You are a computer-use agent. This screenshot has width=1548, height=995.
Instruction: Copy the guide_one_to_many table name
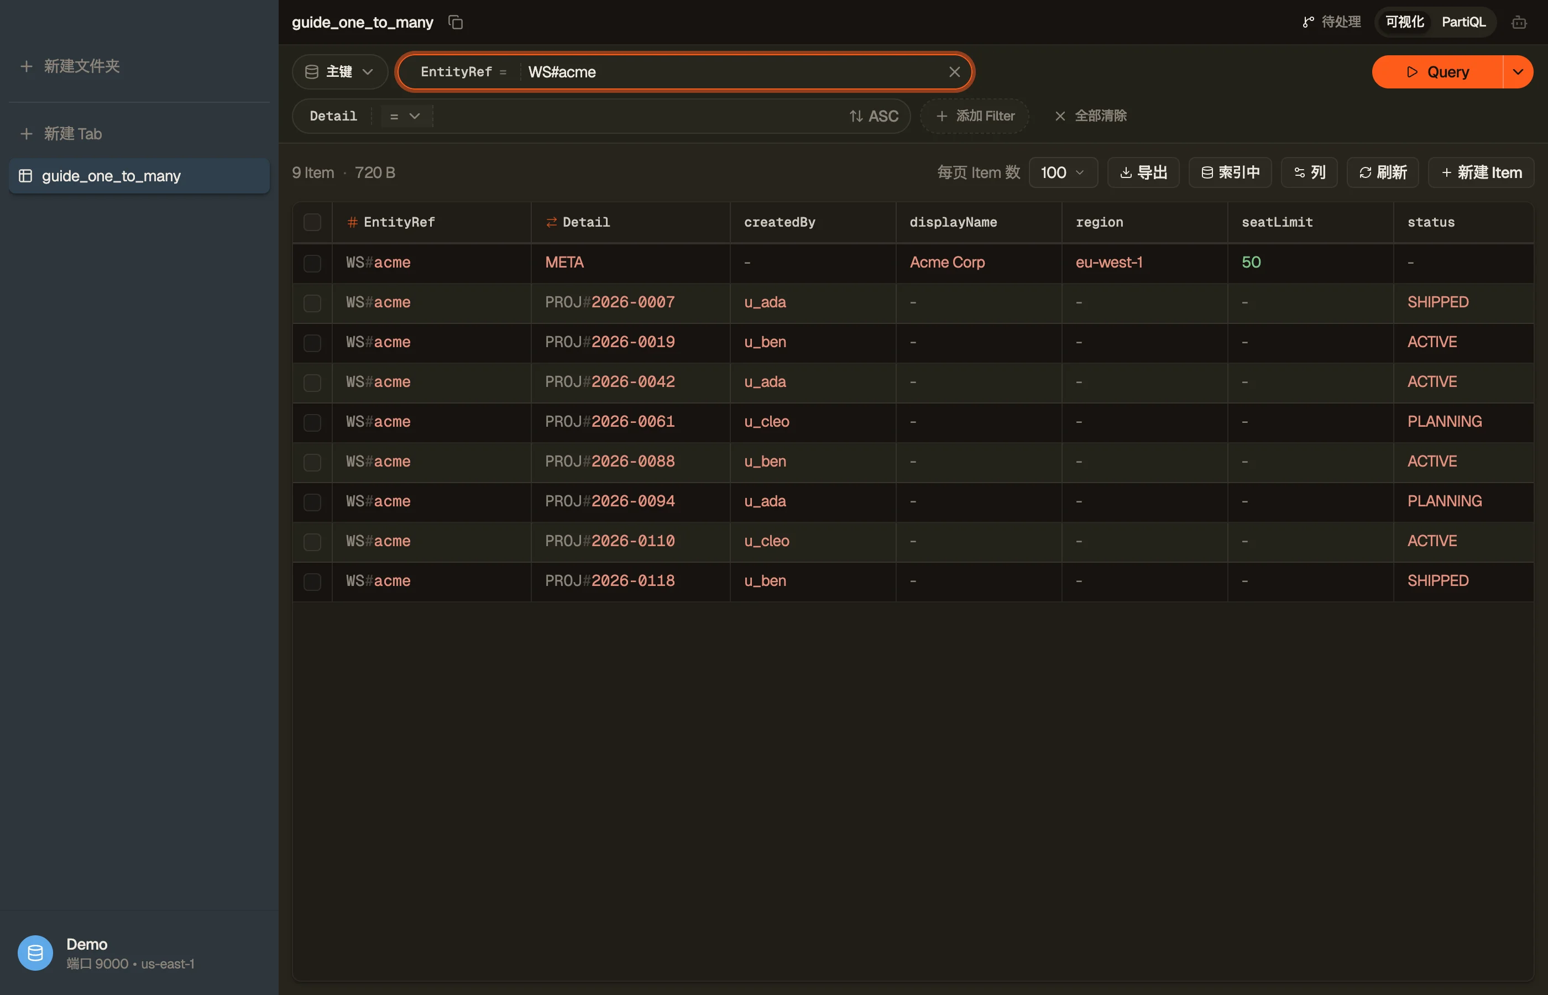[456, 22]
